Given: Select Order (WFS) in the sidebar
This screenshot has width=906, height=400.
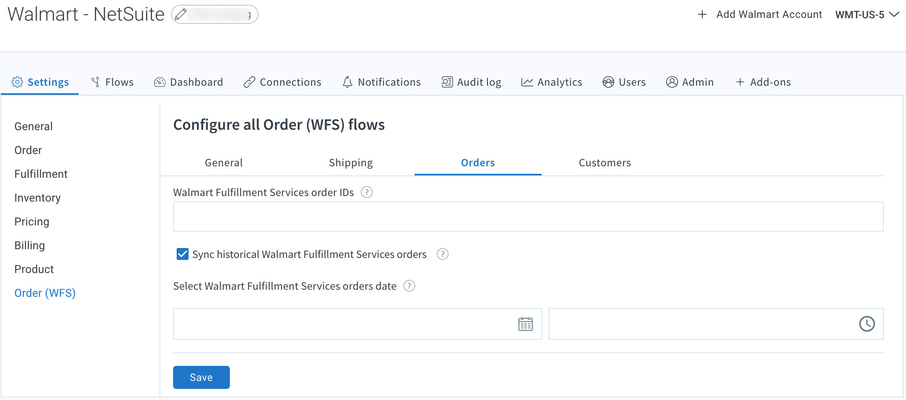Looking at the screenshot, I should coord(45,293).
